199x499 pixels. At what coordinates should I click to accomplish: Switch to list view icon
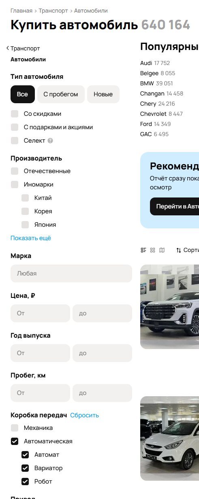pos(143,250)
